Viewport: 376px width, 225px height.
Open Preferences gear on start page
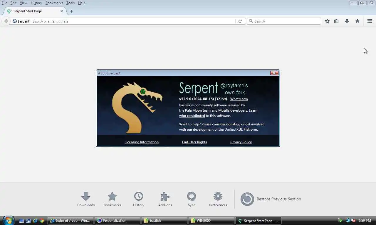click(x=218, y=199)
